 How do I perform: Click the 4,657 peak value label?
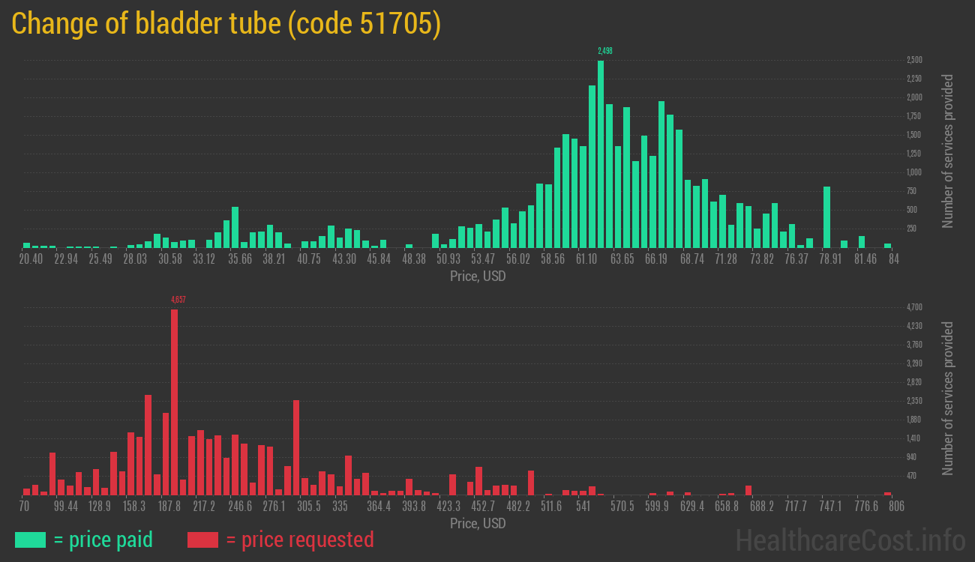click(178, 299)
